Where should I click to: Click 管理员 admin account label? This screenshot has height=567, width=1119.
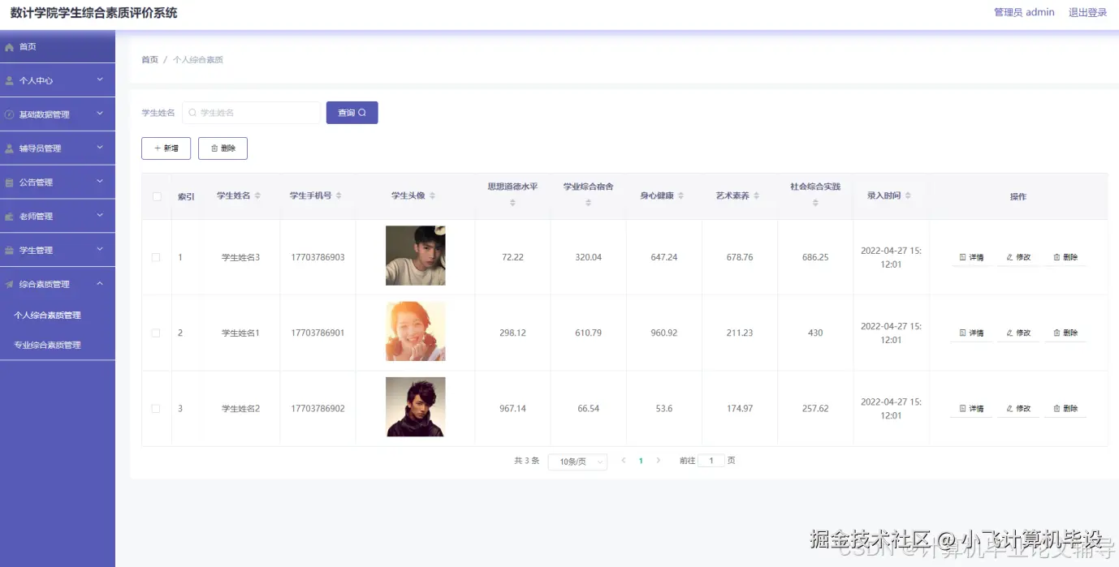(1024, 12)
